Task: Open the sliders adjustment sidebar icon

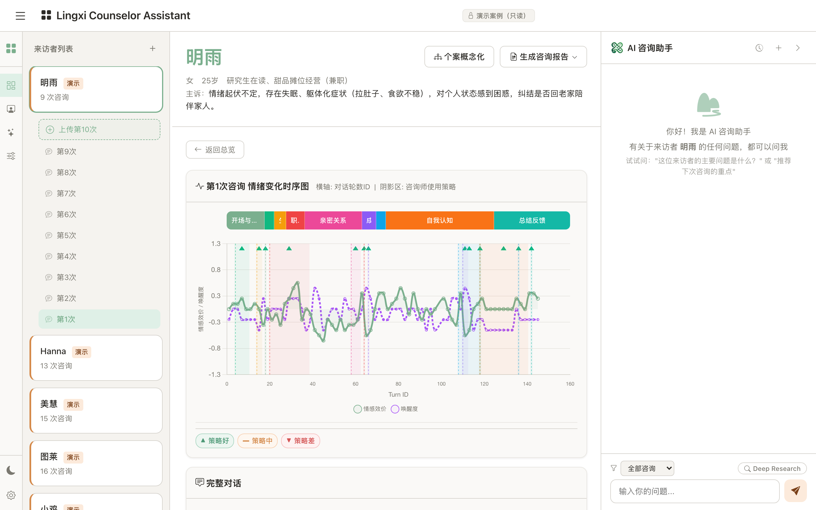Action: tap(11, 156)
